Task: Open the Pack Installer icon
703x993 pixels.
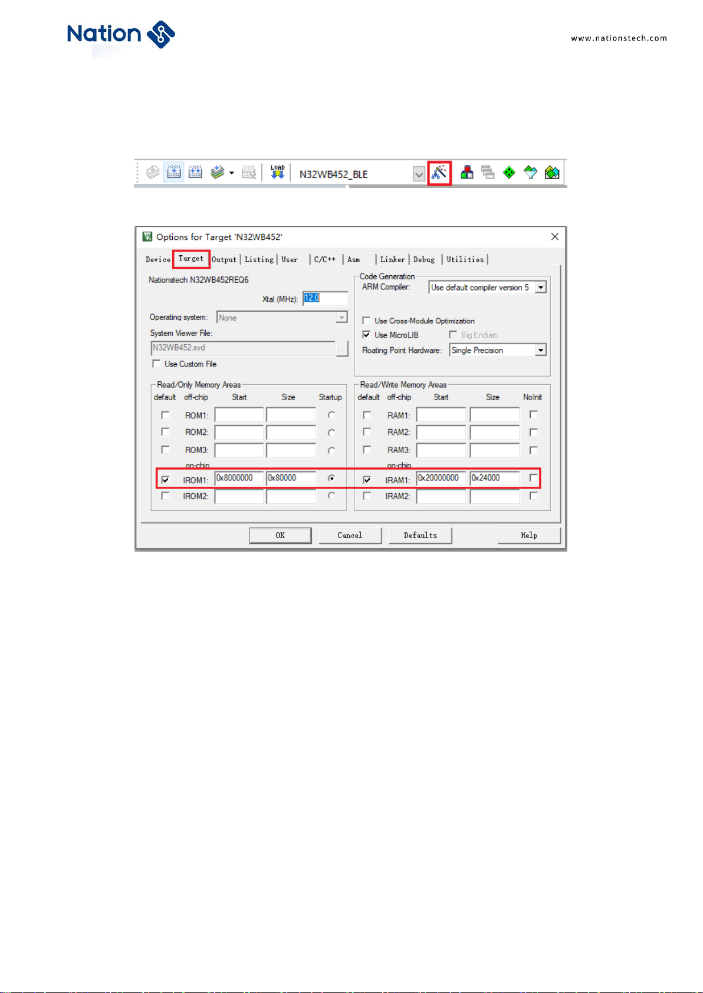Action: pyautogui.click(x=552, y=173)
